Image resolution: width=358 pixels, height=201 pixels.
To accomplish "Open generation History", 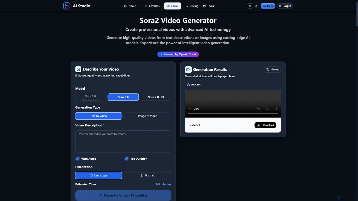I will tap(272, 70).
